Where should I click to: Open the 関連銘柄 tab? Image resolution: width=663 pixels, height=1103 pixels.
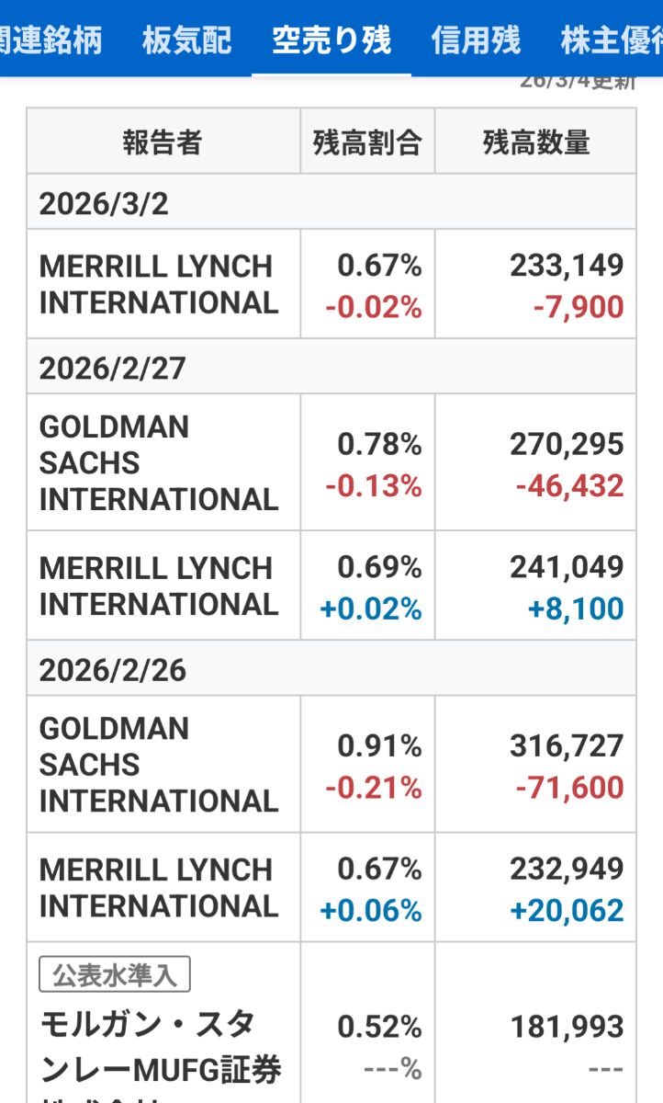(x=51, y=40)
